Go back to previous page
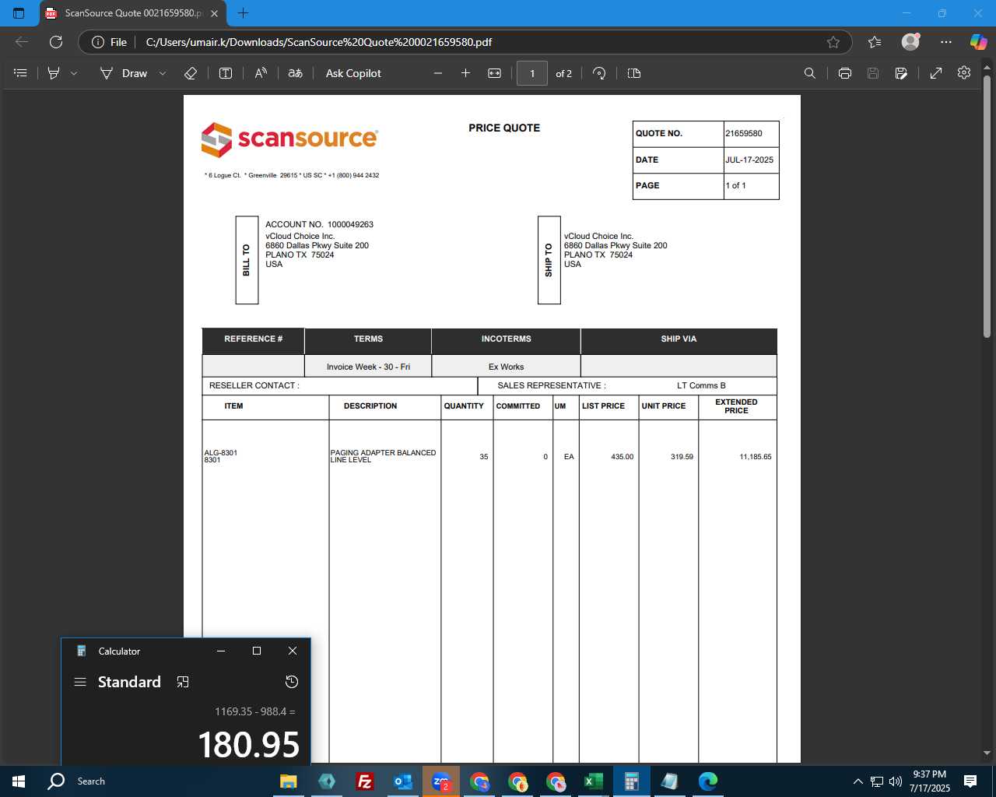 click(x=22, y=42)
